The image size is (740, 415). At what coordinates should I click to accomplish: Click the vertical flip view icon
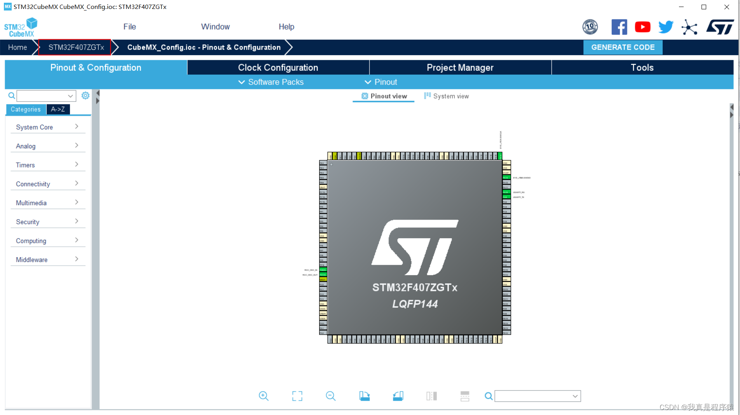[x=431, y=396]
